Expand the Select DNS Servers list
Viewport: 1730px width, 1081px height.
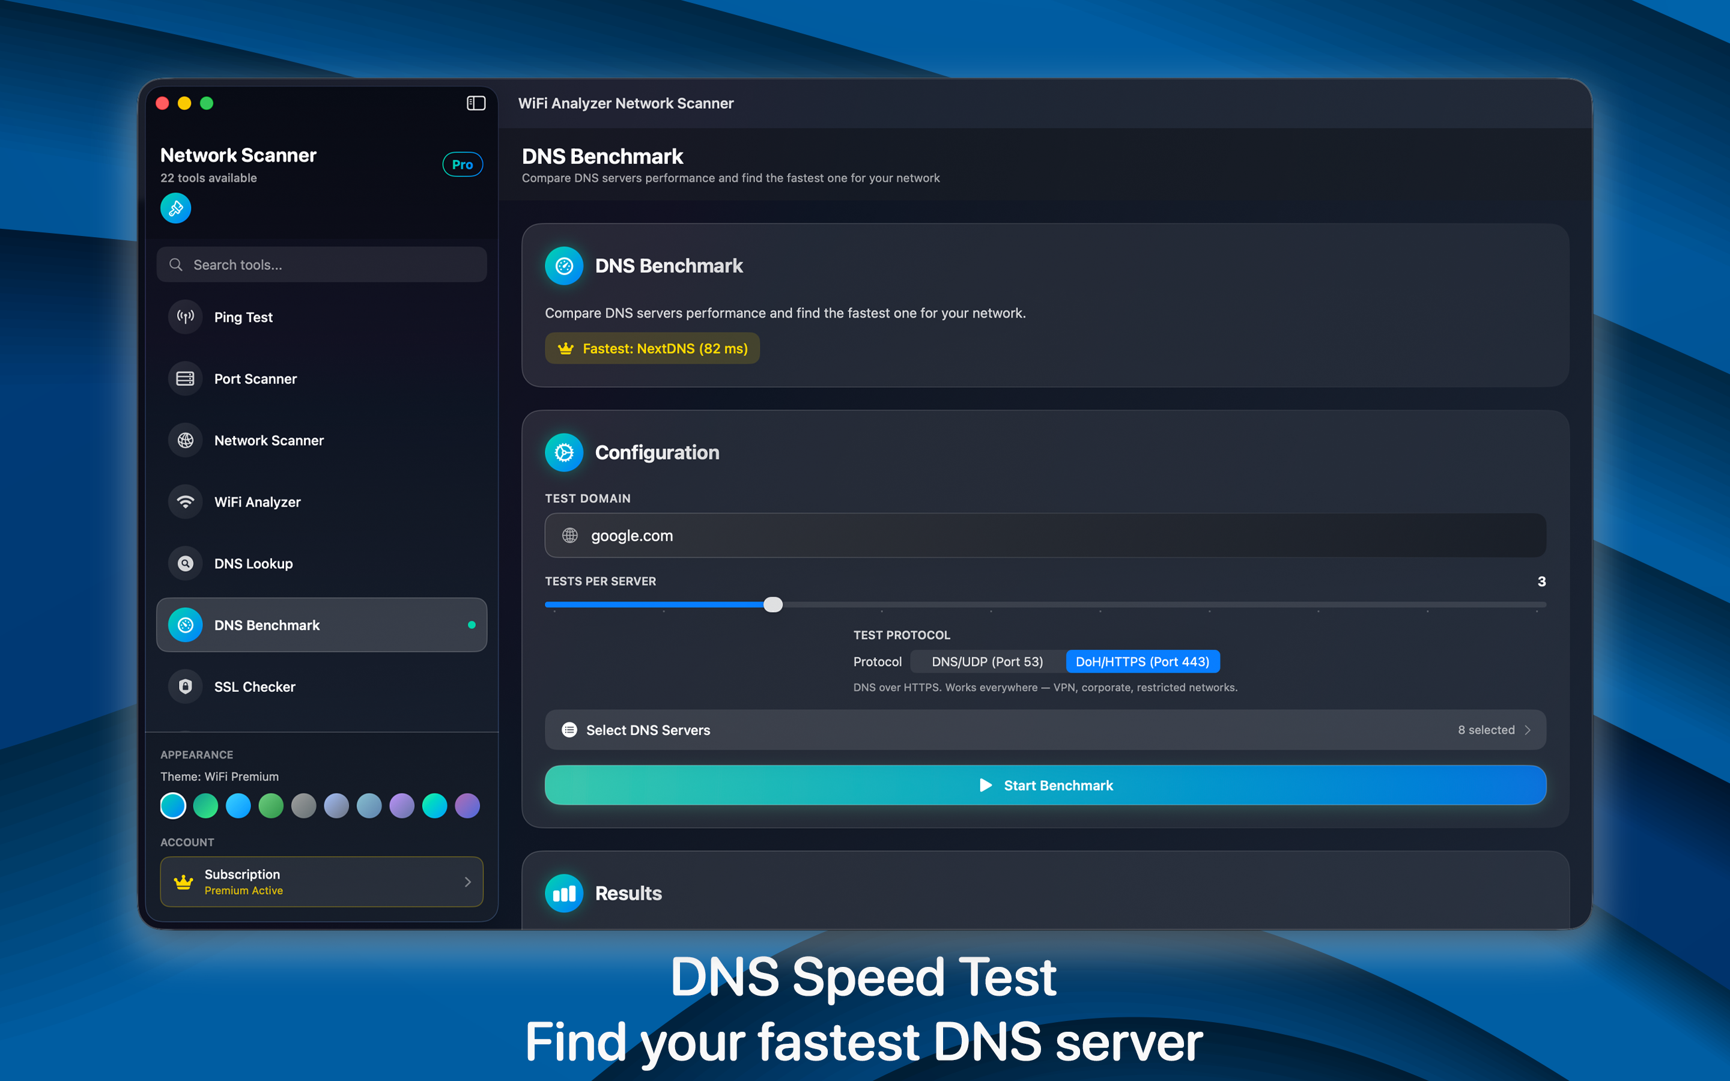[x=647, y=730]
